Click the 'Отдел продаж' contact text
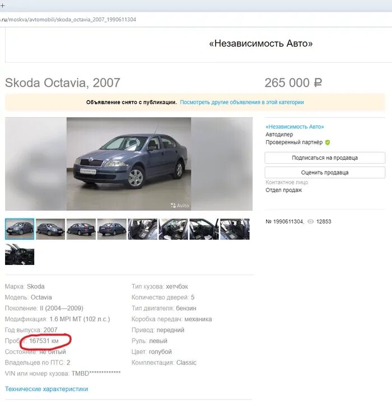This screenshot has height=404, width=392. click(283, 190)
